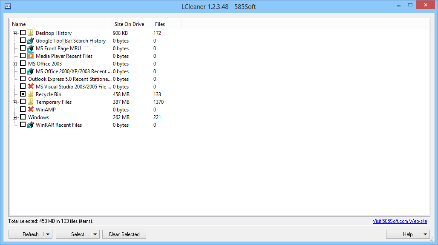Click the Desktop History folder icon
The image size is (438, 245).
30,33
